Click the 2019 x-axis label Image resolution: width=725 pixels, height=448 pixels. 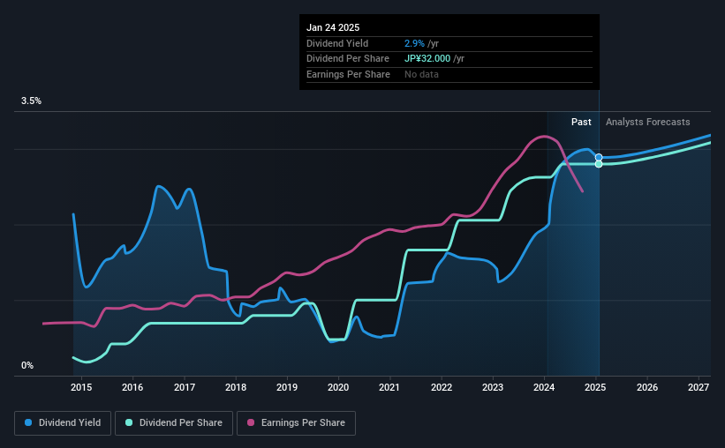pyautogui.click(x=287, y=387)
